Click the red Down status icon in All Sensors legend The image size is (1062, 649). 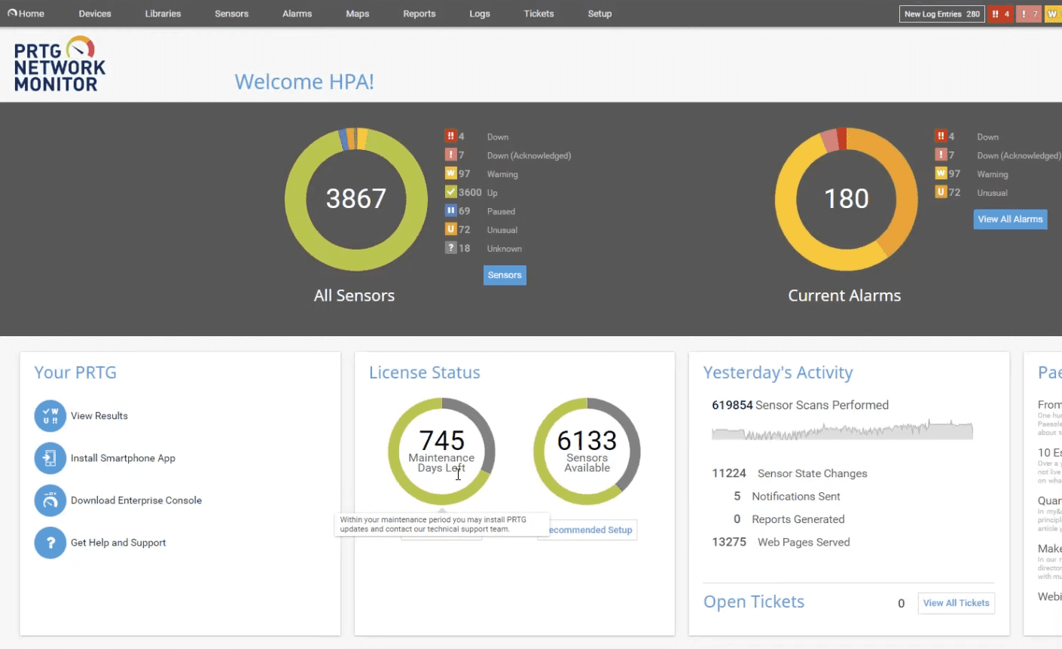(x=450, y=136)
